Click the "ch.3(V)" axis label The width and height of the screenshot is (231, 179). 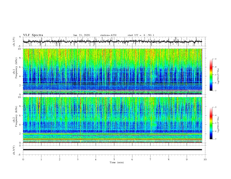click(x=14, y=150)
